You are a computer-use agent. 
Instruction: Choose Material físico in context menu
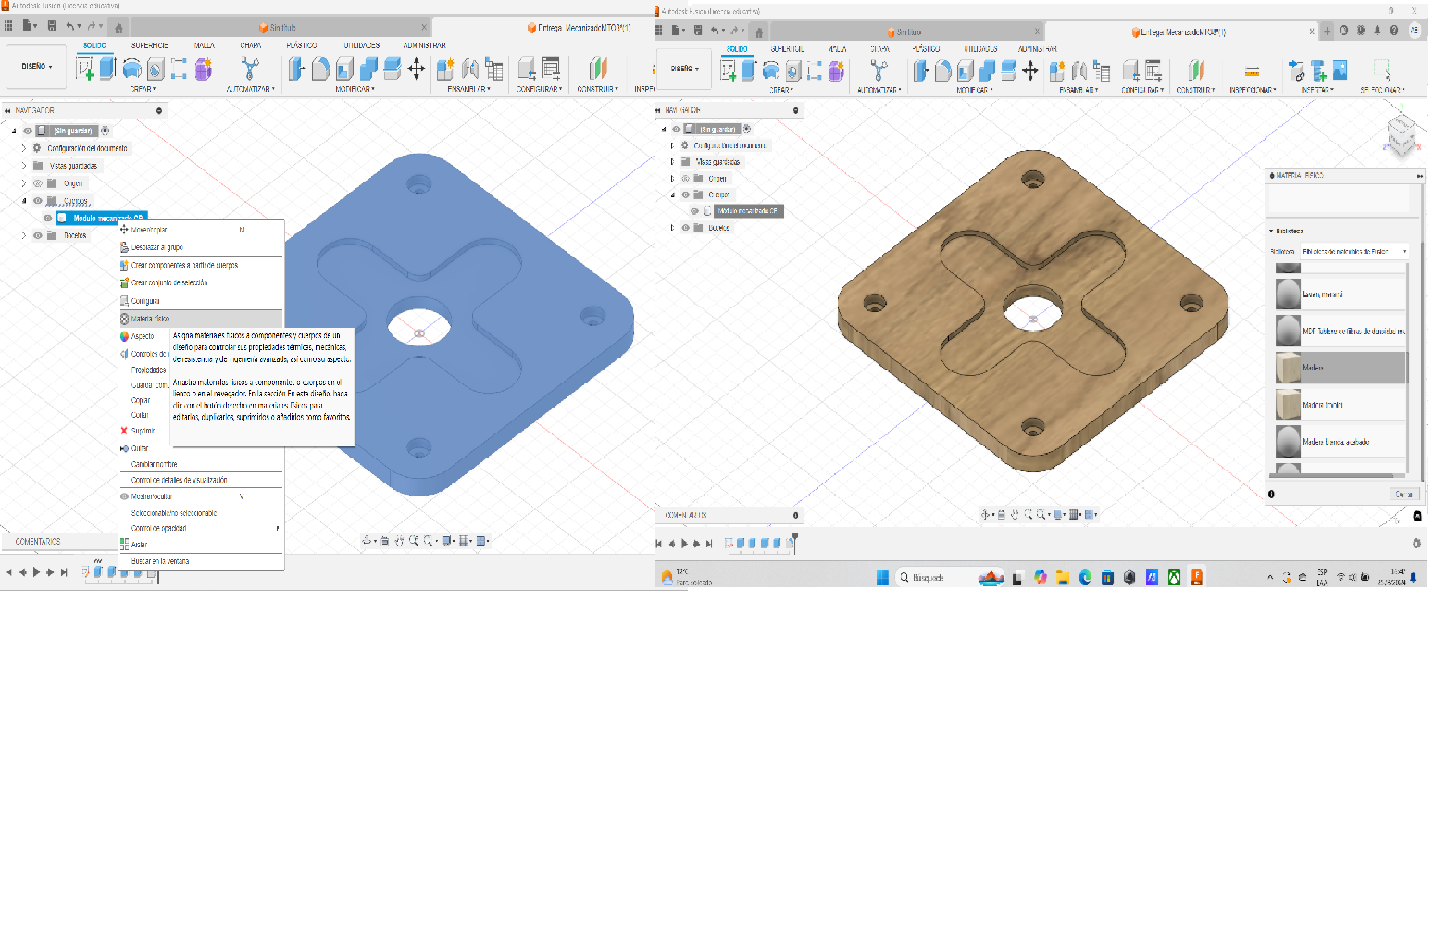point(201,319)
